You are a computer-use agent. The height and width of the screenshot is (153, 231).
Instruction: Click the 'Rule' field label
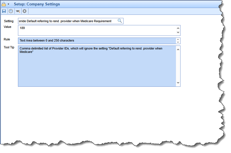(7, 40)
